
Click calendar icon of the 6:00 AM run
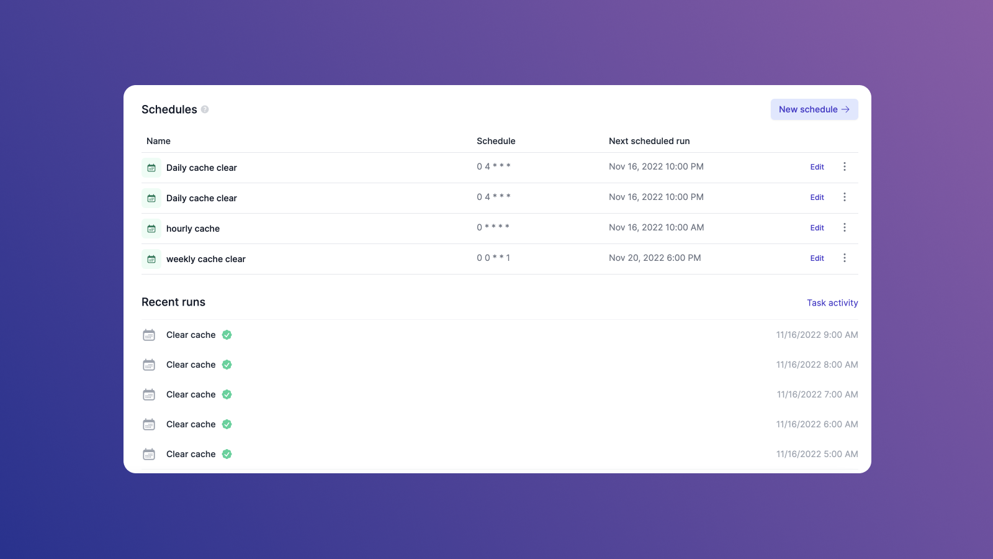point(149,424)
